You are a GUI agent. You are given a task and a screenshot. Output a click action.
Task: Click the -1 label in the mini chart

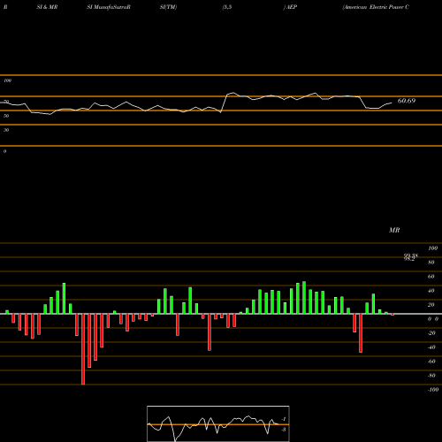284,419
